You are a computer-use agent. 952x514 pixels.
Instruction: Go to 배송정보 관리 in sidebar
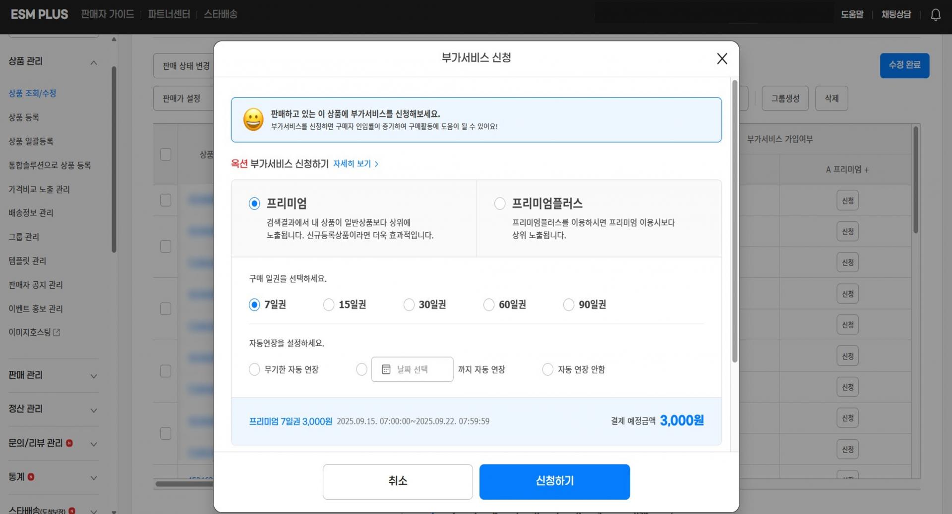tap(31, 213)
